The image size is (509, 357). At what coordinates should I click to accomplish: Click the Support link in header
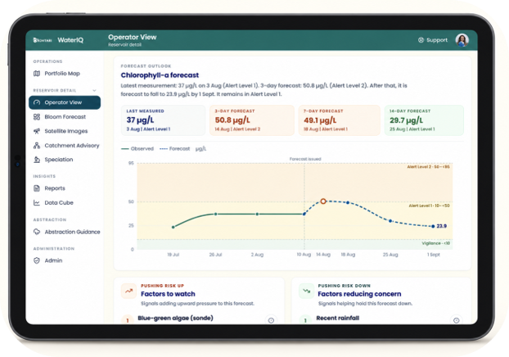433,40
